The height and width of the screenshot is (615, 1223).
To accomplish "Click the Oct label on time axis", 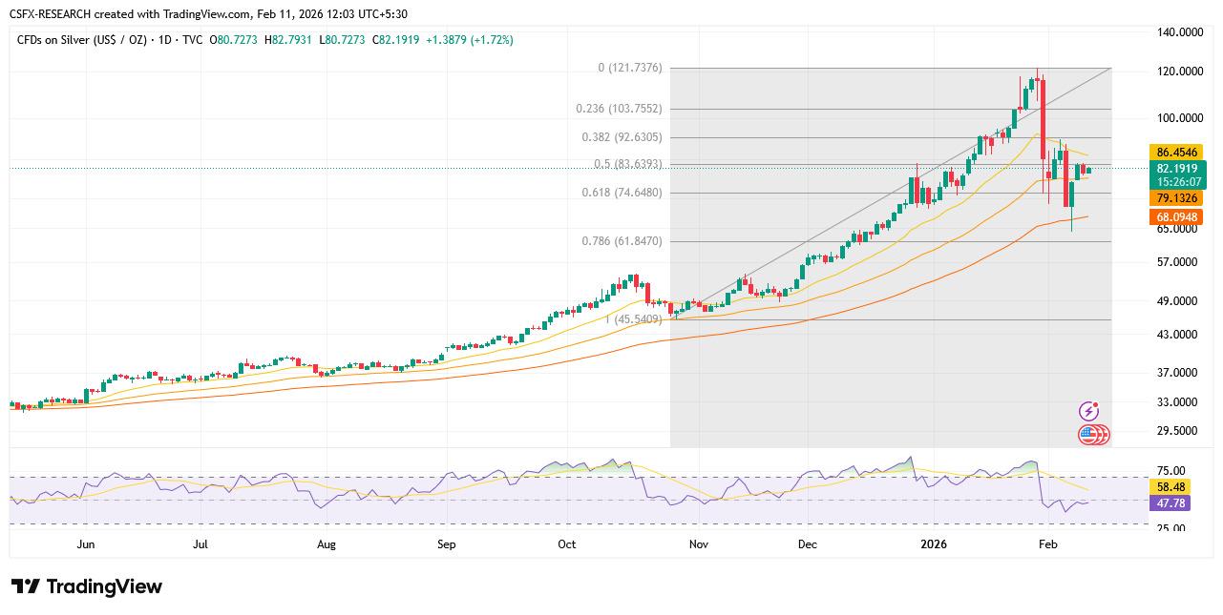I will [567, 544].
